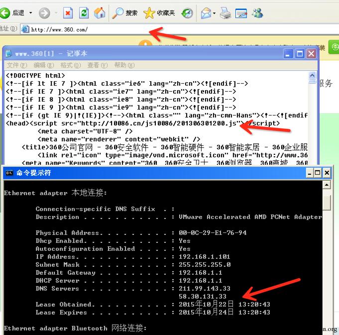Click the <title>360公司官网 line
The image size is (339, 335).
pyautogui.click(x=165, y=147)
